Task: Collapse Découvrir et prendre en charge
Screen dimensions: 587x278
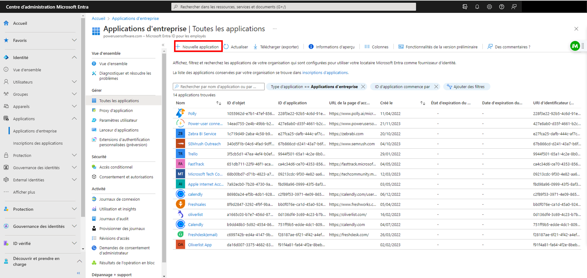Action: (79, 261)
